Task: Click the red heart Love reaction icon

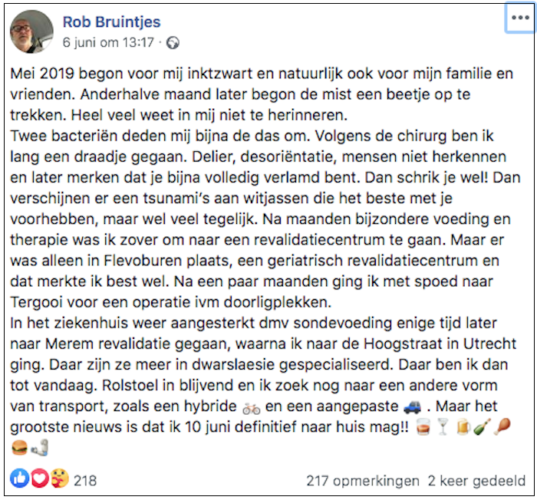Action: tap(39, 480)
